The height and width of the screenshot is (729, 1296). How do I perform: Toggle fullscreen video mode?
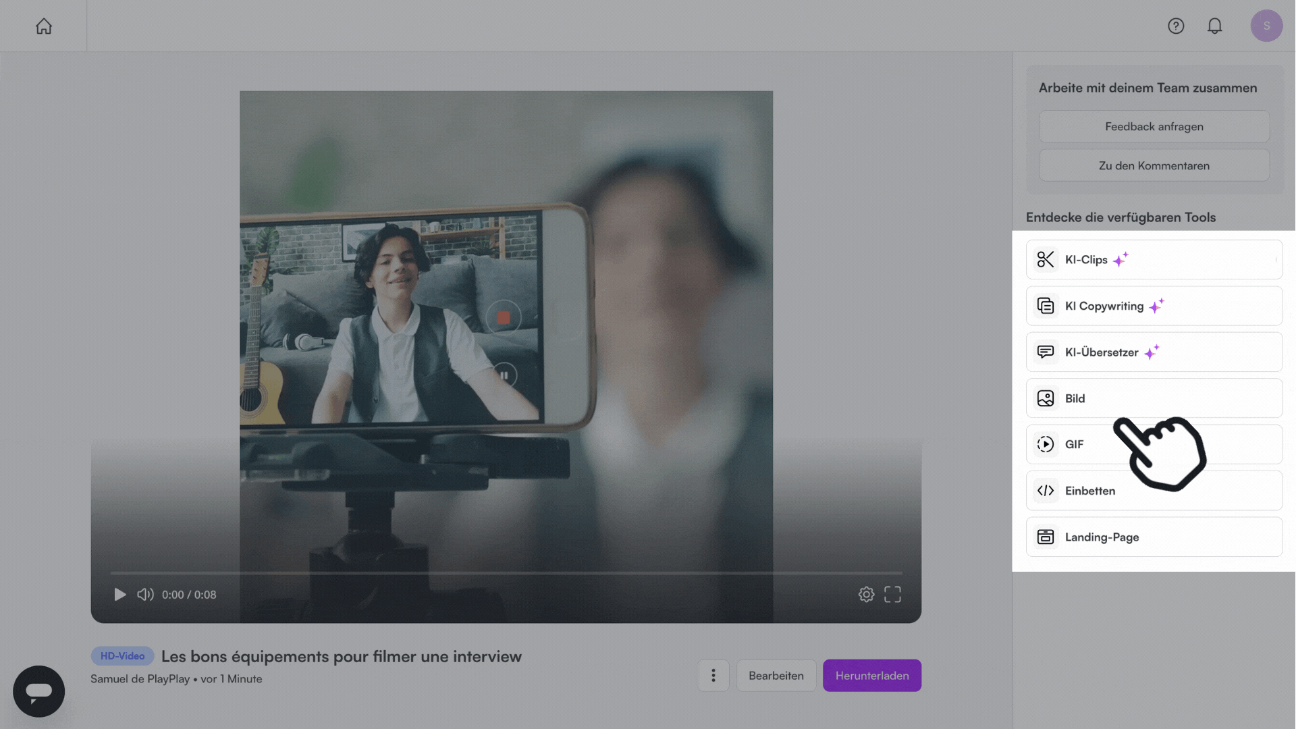[892, 594]
